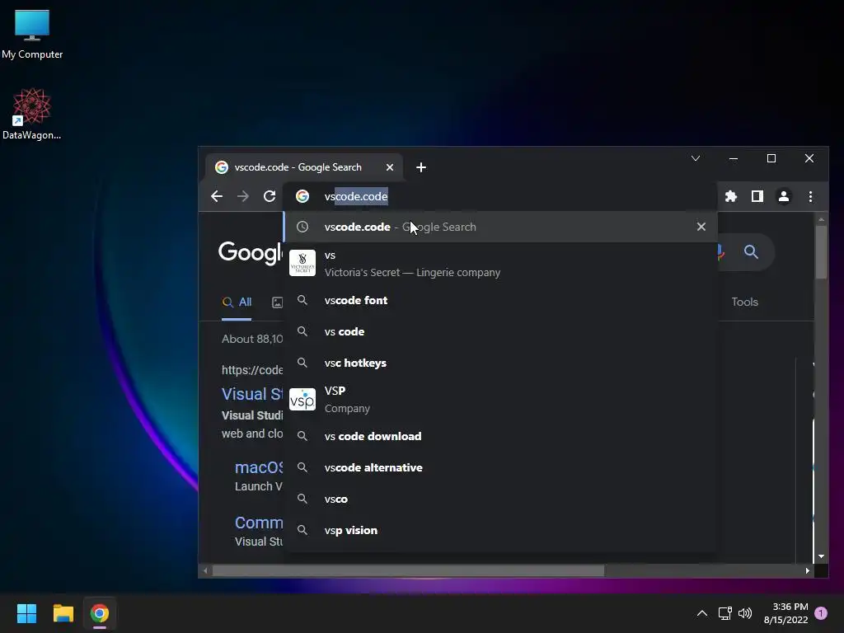Maximize the Chrome window

pos(771,158)
